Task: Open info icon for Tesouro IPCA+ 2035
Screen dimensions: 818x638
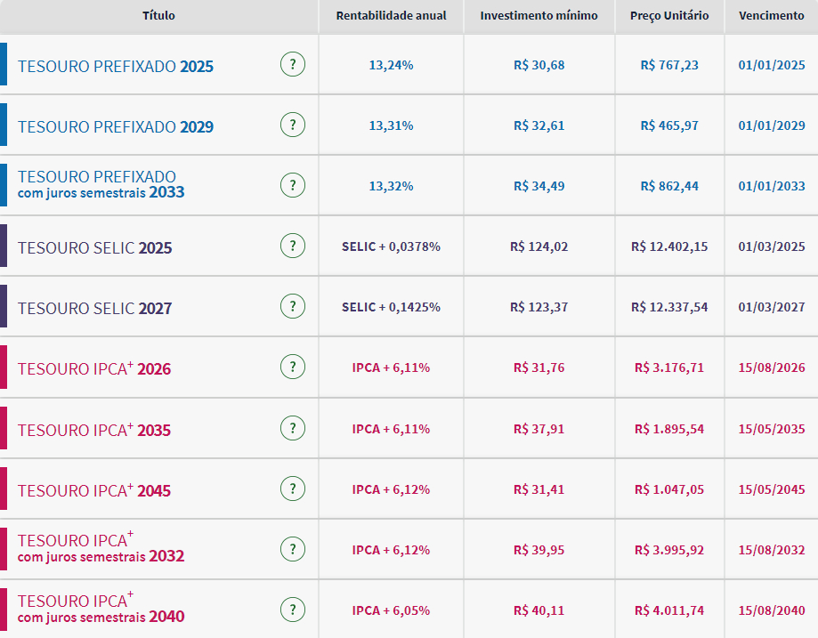Action: (293, 428)
